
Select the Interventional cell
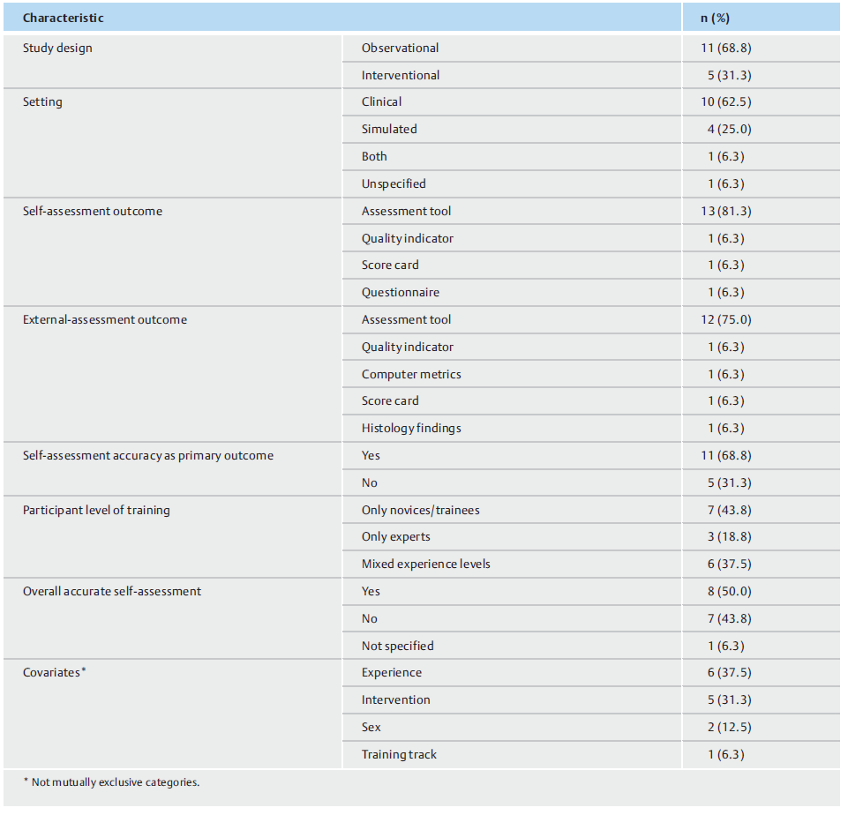pos(401,75)
